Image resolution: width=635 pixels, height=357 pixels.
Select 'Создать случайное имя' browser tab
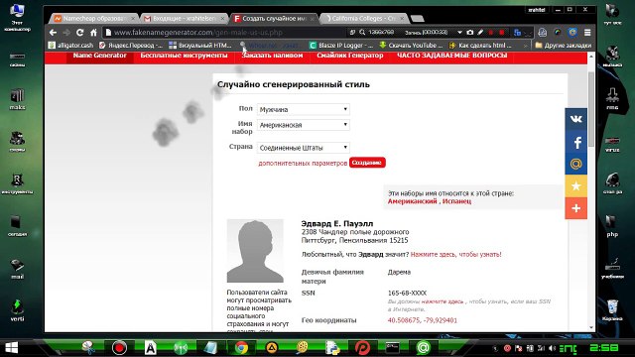point(275,19)
